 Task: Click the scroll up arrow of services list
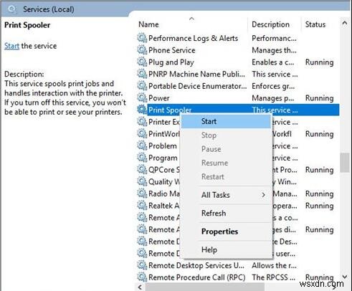(x=345, y=23)
